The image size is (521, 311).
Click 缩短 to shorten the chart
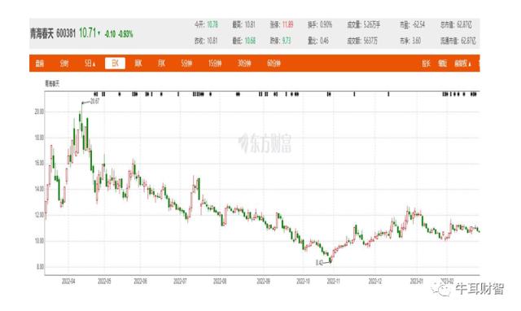click(x=442, y=64)
